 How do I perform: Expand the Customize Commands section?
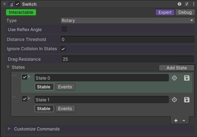[9, 128]
